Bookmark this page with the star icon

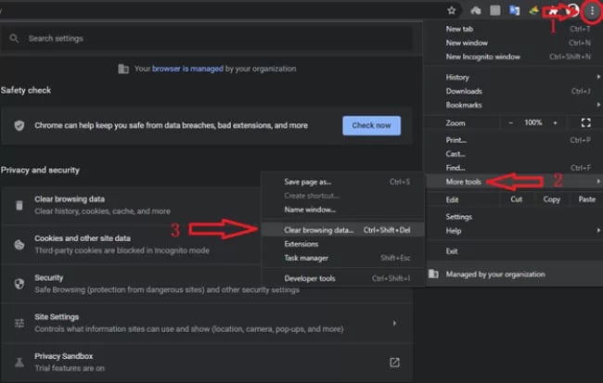[x=452, y=11]
